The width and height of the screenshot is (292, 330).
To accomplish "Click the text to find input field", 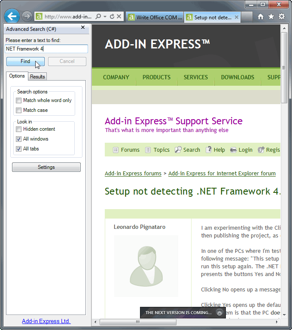I will click(46, 49).
